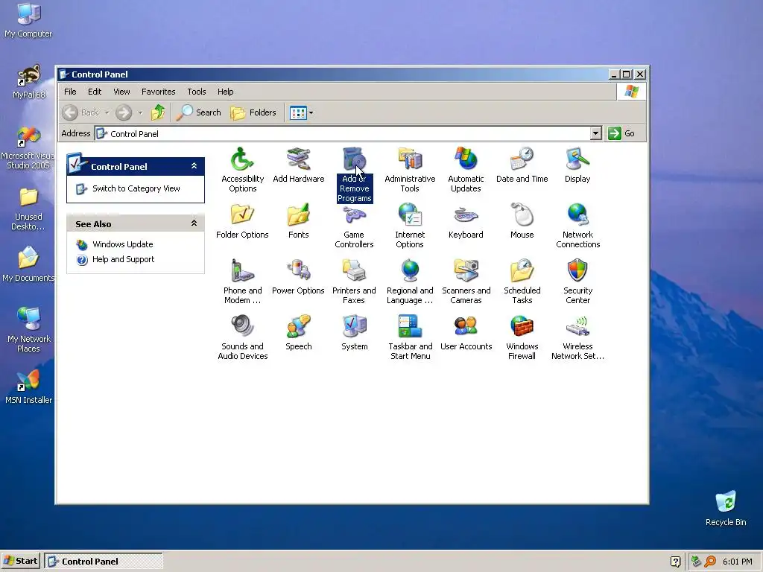Click the Go button
The width and height of the screenshot is (763, 572).
click(x=622, y=133)
